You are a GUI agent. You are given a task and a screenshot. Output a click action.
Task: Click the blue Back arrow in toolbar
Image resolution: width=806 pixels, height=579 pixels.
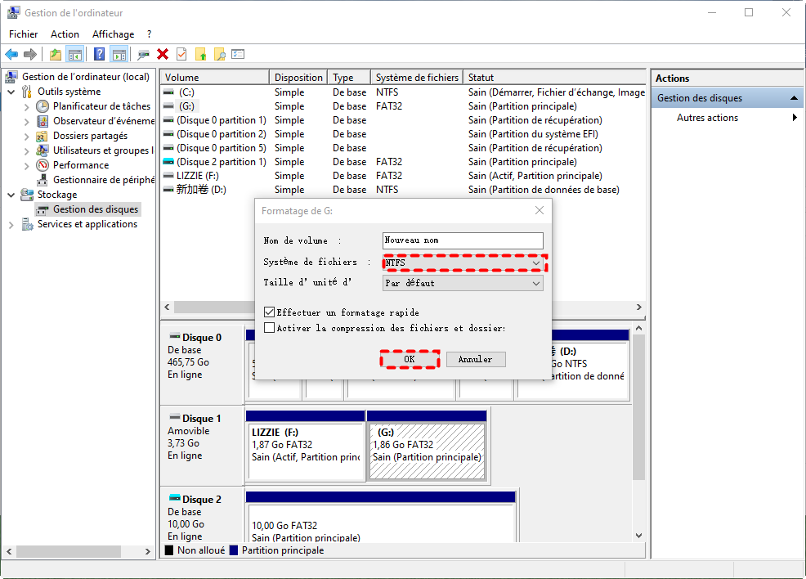pos(11,54)
